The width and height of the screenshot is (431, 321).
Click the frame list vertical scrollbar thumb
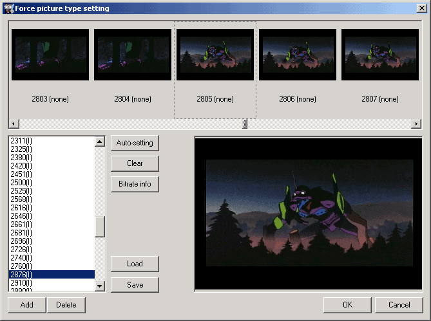click(99, 226)
